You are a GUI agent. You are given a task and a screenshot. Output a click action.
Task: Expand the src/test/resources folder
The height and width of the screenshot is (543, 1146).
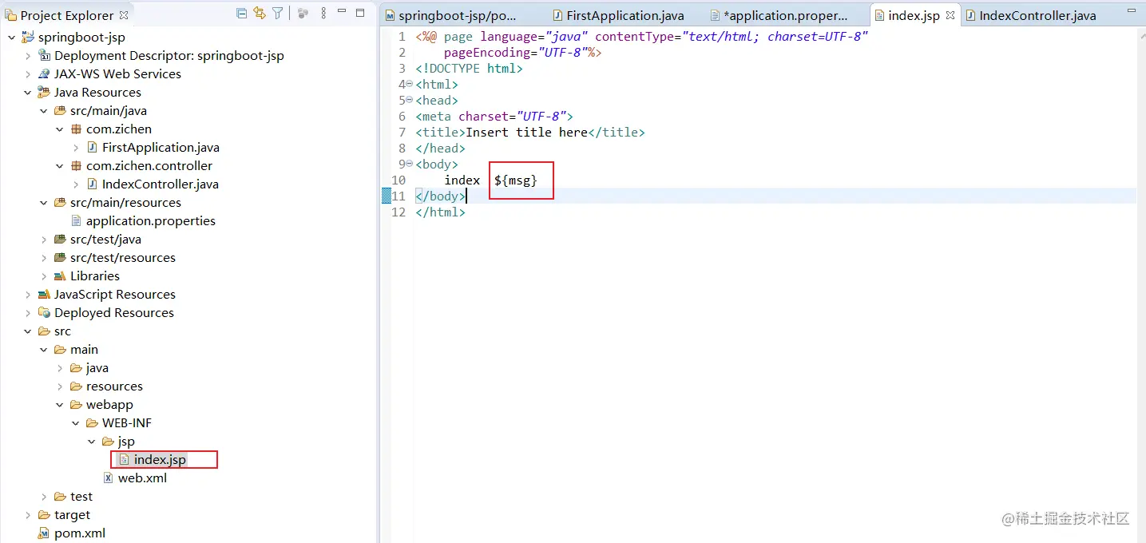click(x=44, y=258)
